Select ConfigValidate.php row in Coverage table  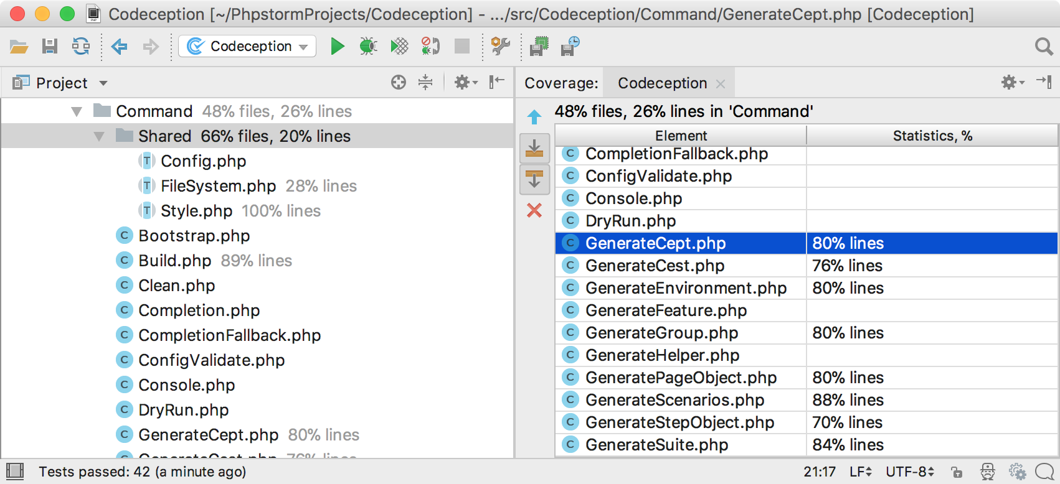(x=806, y=176)
